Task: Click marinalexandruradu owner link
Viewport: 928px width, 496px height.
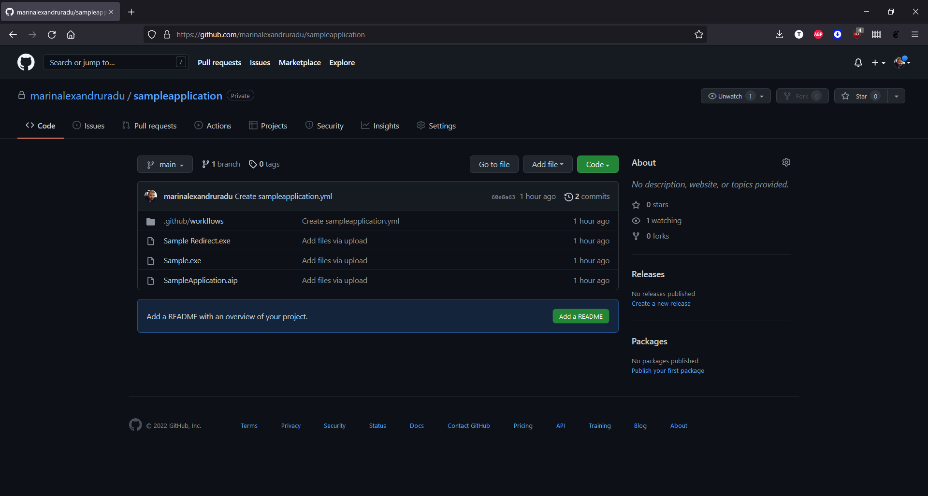Action: [x=77, y=96]
